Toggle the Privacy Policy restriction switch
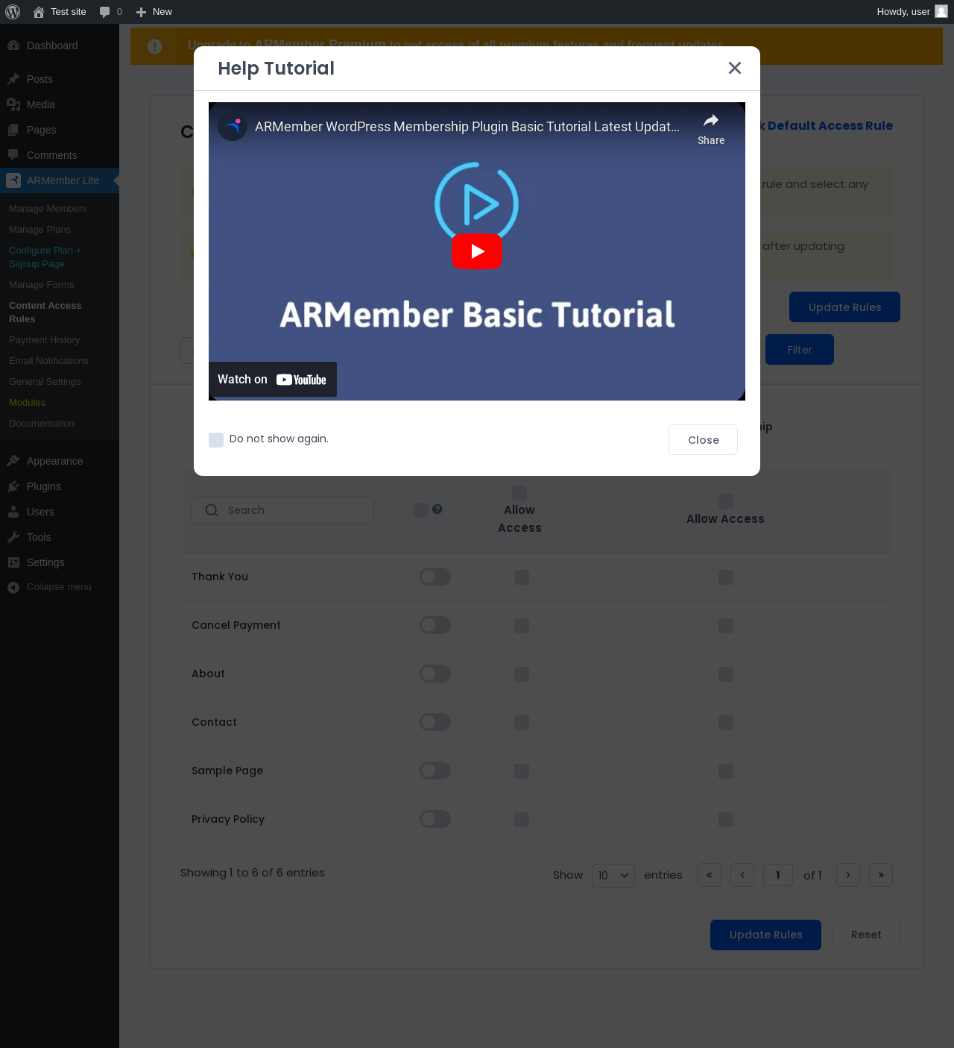Screen dimensions: 954x1048 [x=435, y=819]
